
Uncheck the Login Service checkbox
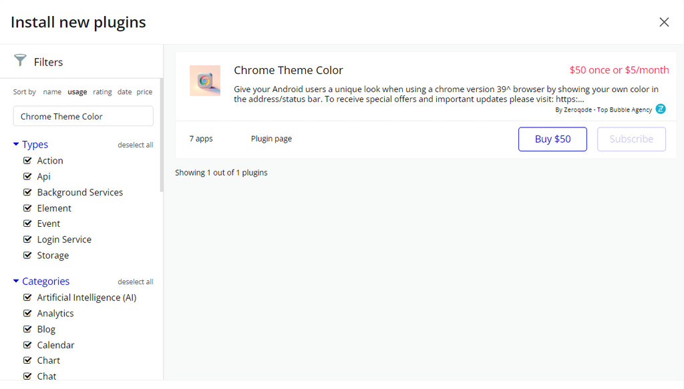(x=27, y=239)
